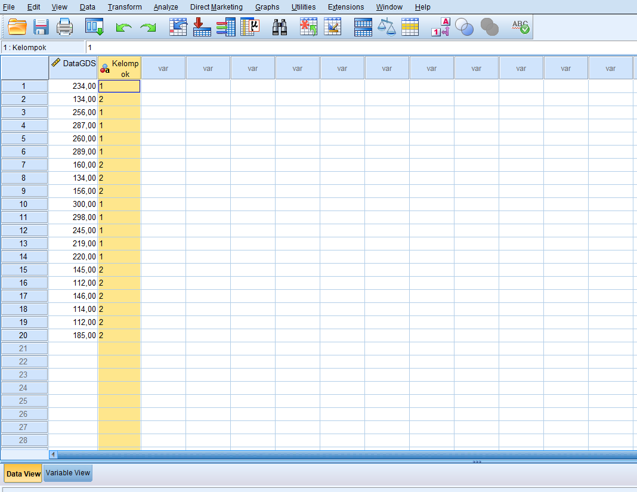This screenshot has width=637, height=492.
Task: Open the Analyze menu
Action: click(166, 7)
